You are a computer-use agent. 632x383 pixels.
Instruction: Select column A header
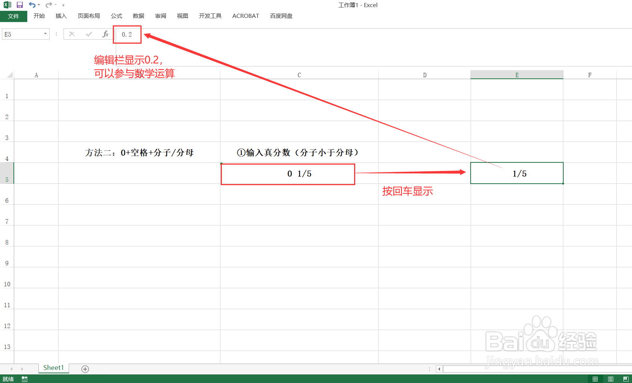point(36,75)
